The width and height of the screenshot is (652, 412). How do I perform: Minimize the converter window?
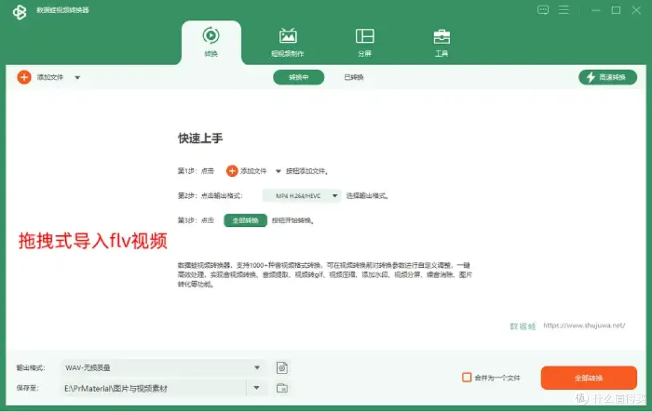coord(596,10)
